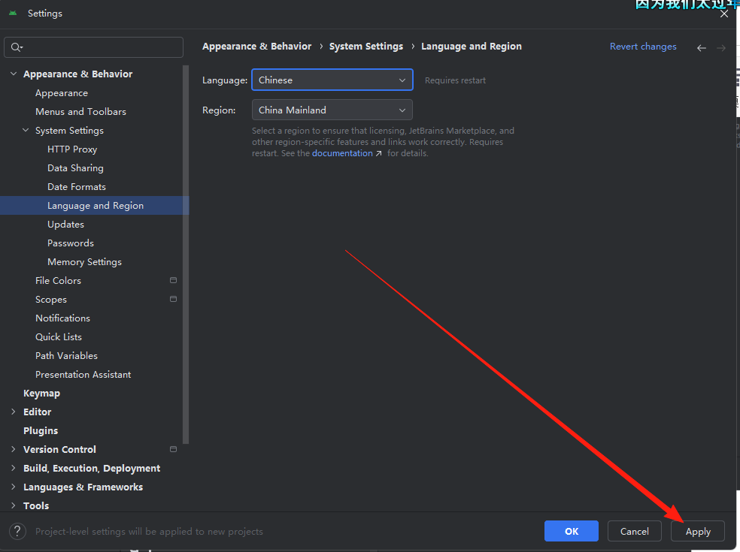The image size is (740, 552).
Task: Navigate forward with the right arrow icon
Action: (720, 47)
